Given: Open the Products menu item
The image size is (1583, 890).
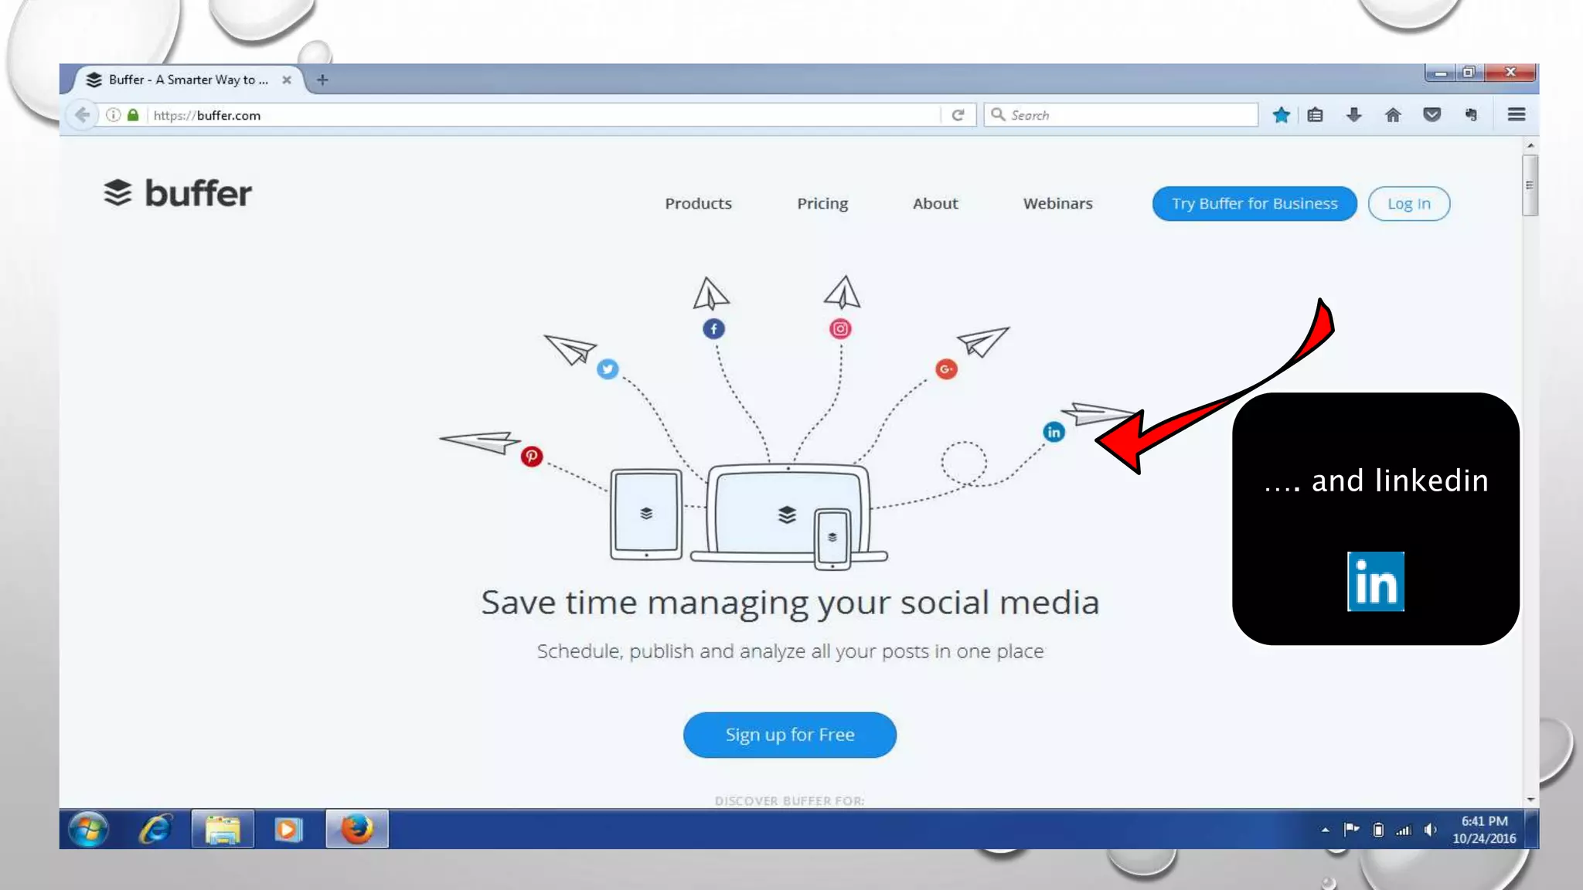Looking at the screenshot, I should pyautogui.click(x=698, y=203).
